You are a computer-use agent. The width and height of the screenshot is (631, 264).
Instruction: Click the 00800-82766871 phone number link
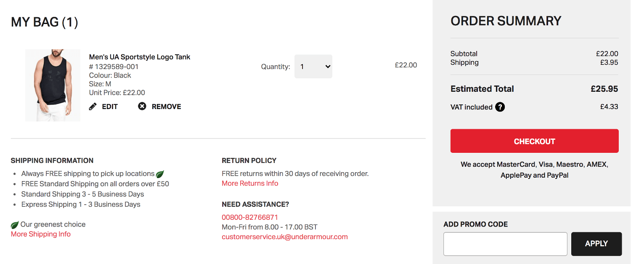coord(250,217)
